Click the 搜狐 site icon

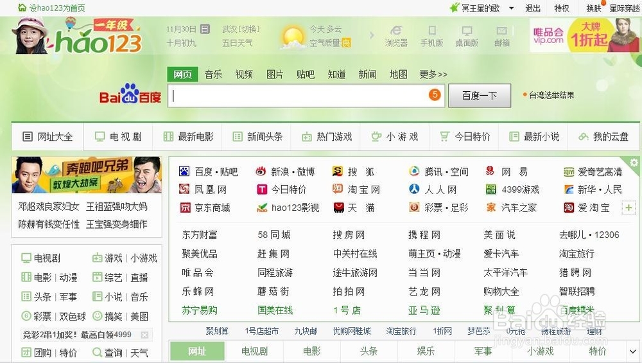[x=338, y=172]
